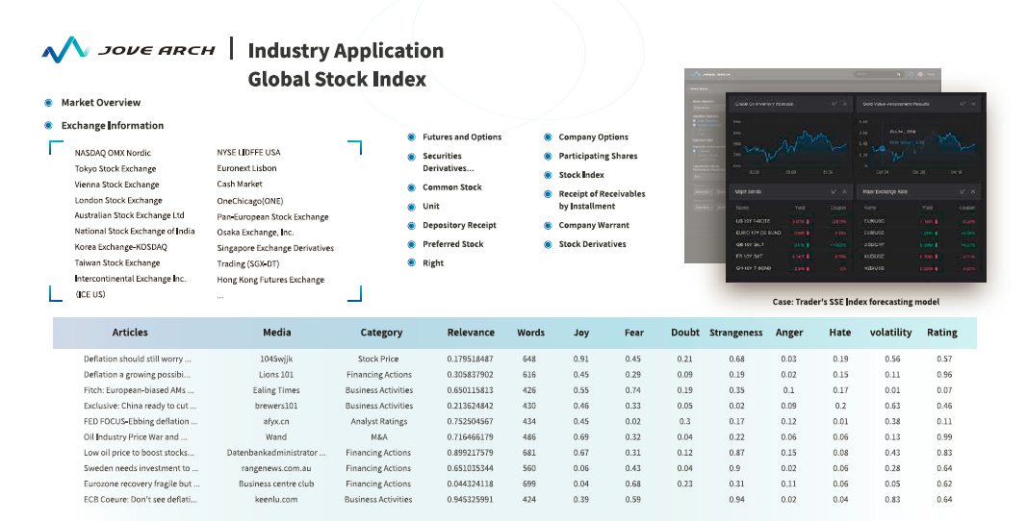The width and height of the screenshot is (1027, 521).
Task: Click the search field in the background window
Action: tap(878, 75)
